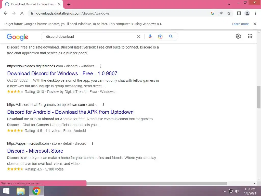Go back to the previous page
The width and height of the screenshot is (261, 196).
(6, 13)
